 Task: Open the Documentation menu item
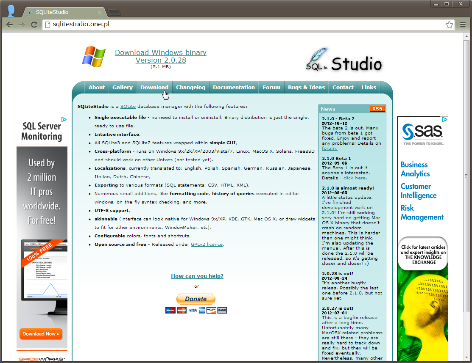[234, 88]
